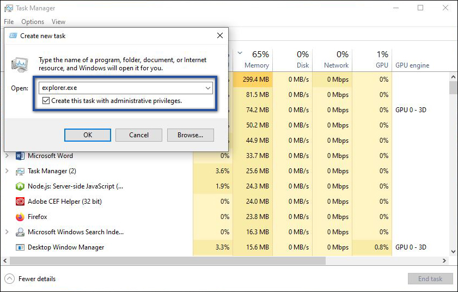Screen dimensions: 458x292
Task: Click the 16.3 MB memory cell
Action: [253, 232]
